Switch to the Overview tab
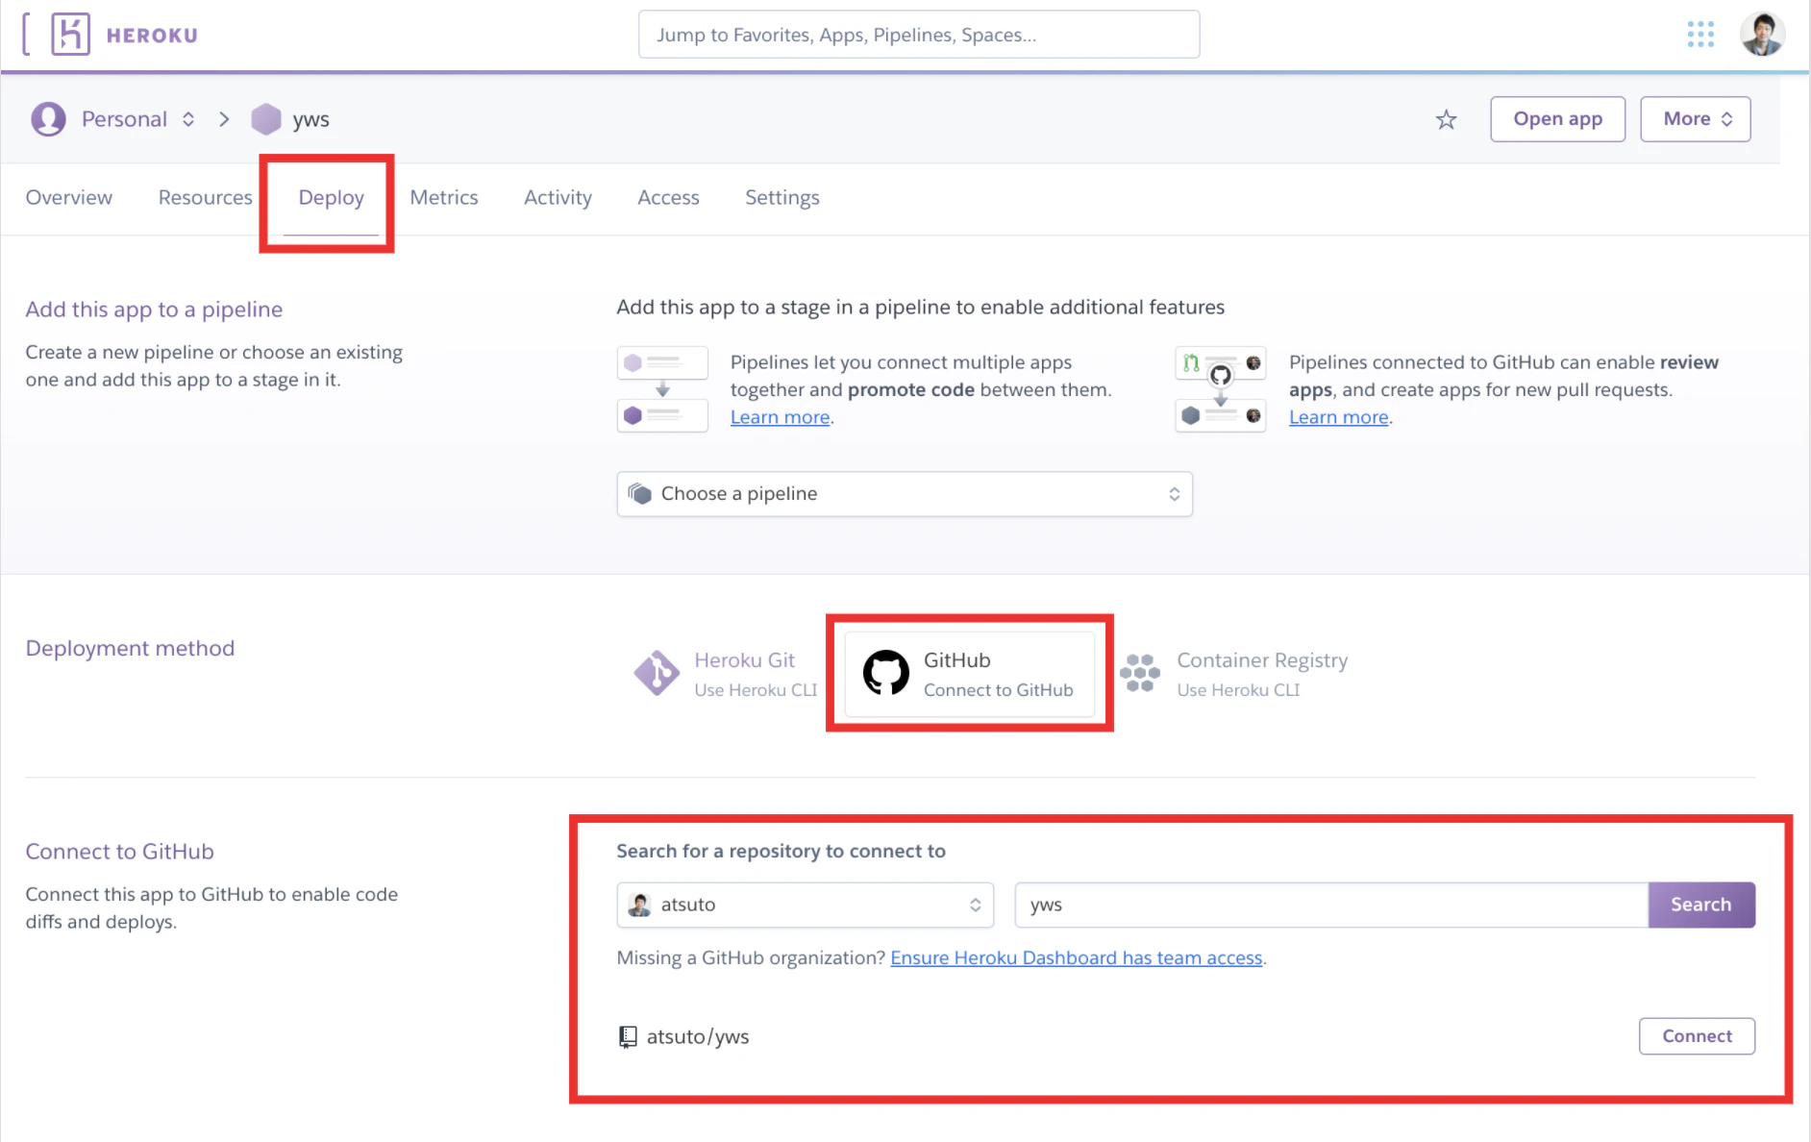The image size is (1811, 1142). [69, 197]
